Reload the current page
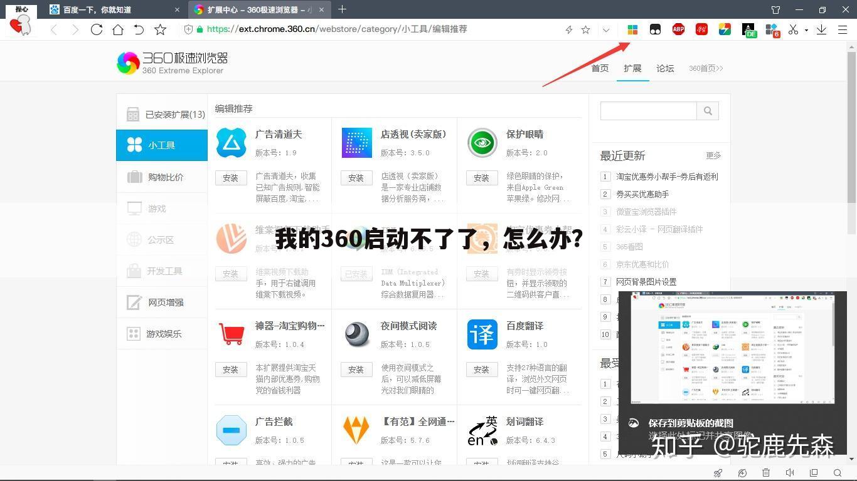Viewport: 857px width, 481px height. (96, 29)
